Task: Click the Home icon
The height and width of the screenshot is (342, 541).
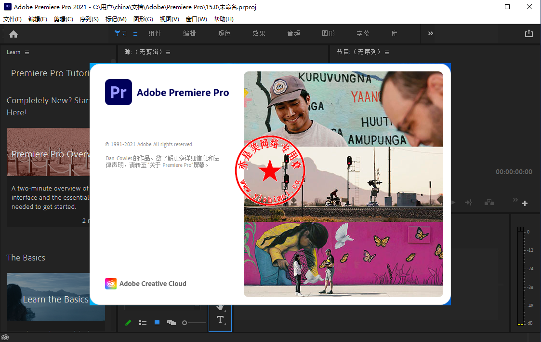Action: pos(13,34)
